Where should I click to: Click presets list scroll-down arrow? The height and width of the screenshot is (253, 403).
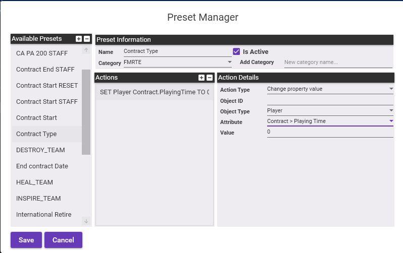[86, 221]
